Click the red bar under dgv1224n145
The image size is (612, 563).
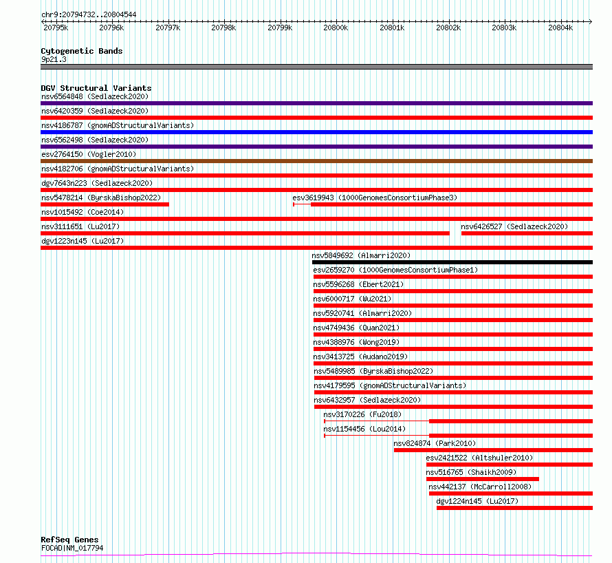pos(514,508)
